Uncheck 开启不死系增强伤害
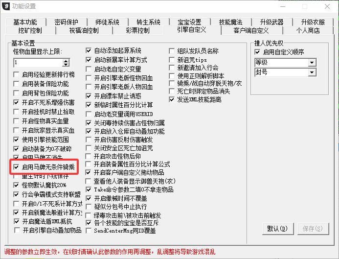339x259 pixels. point(16,102)
